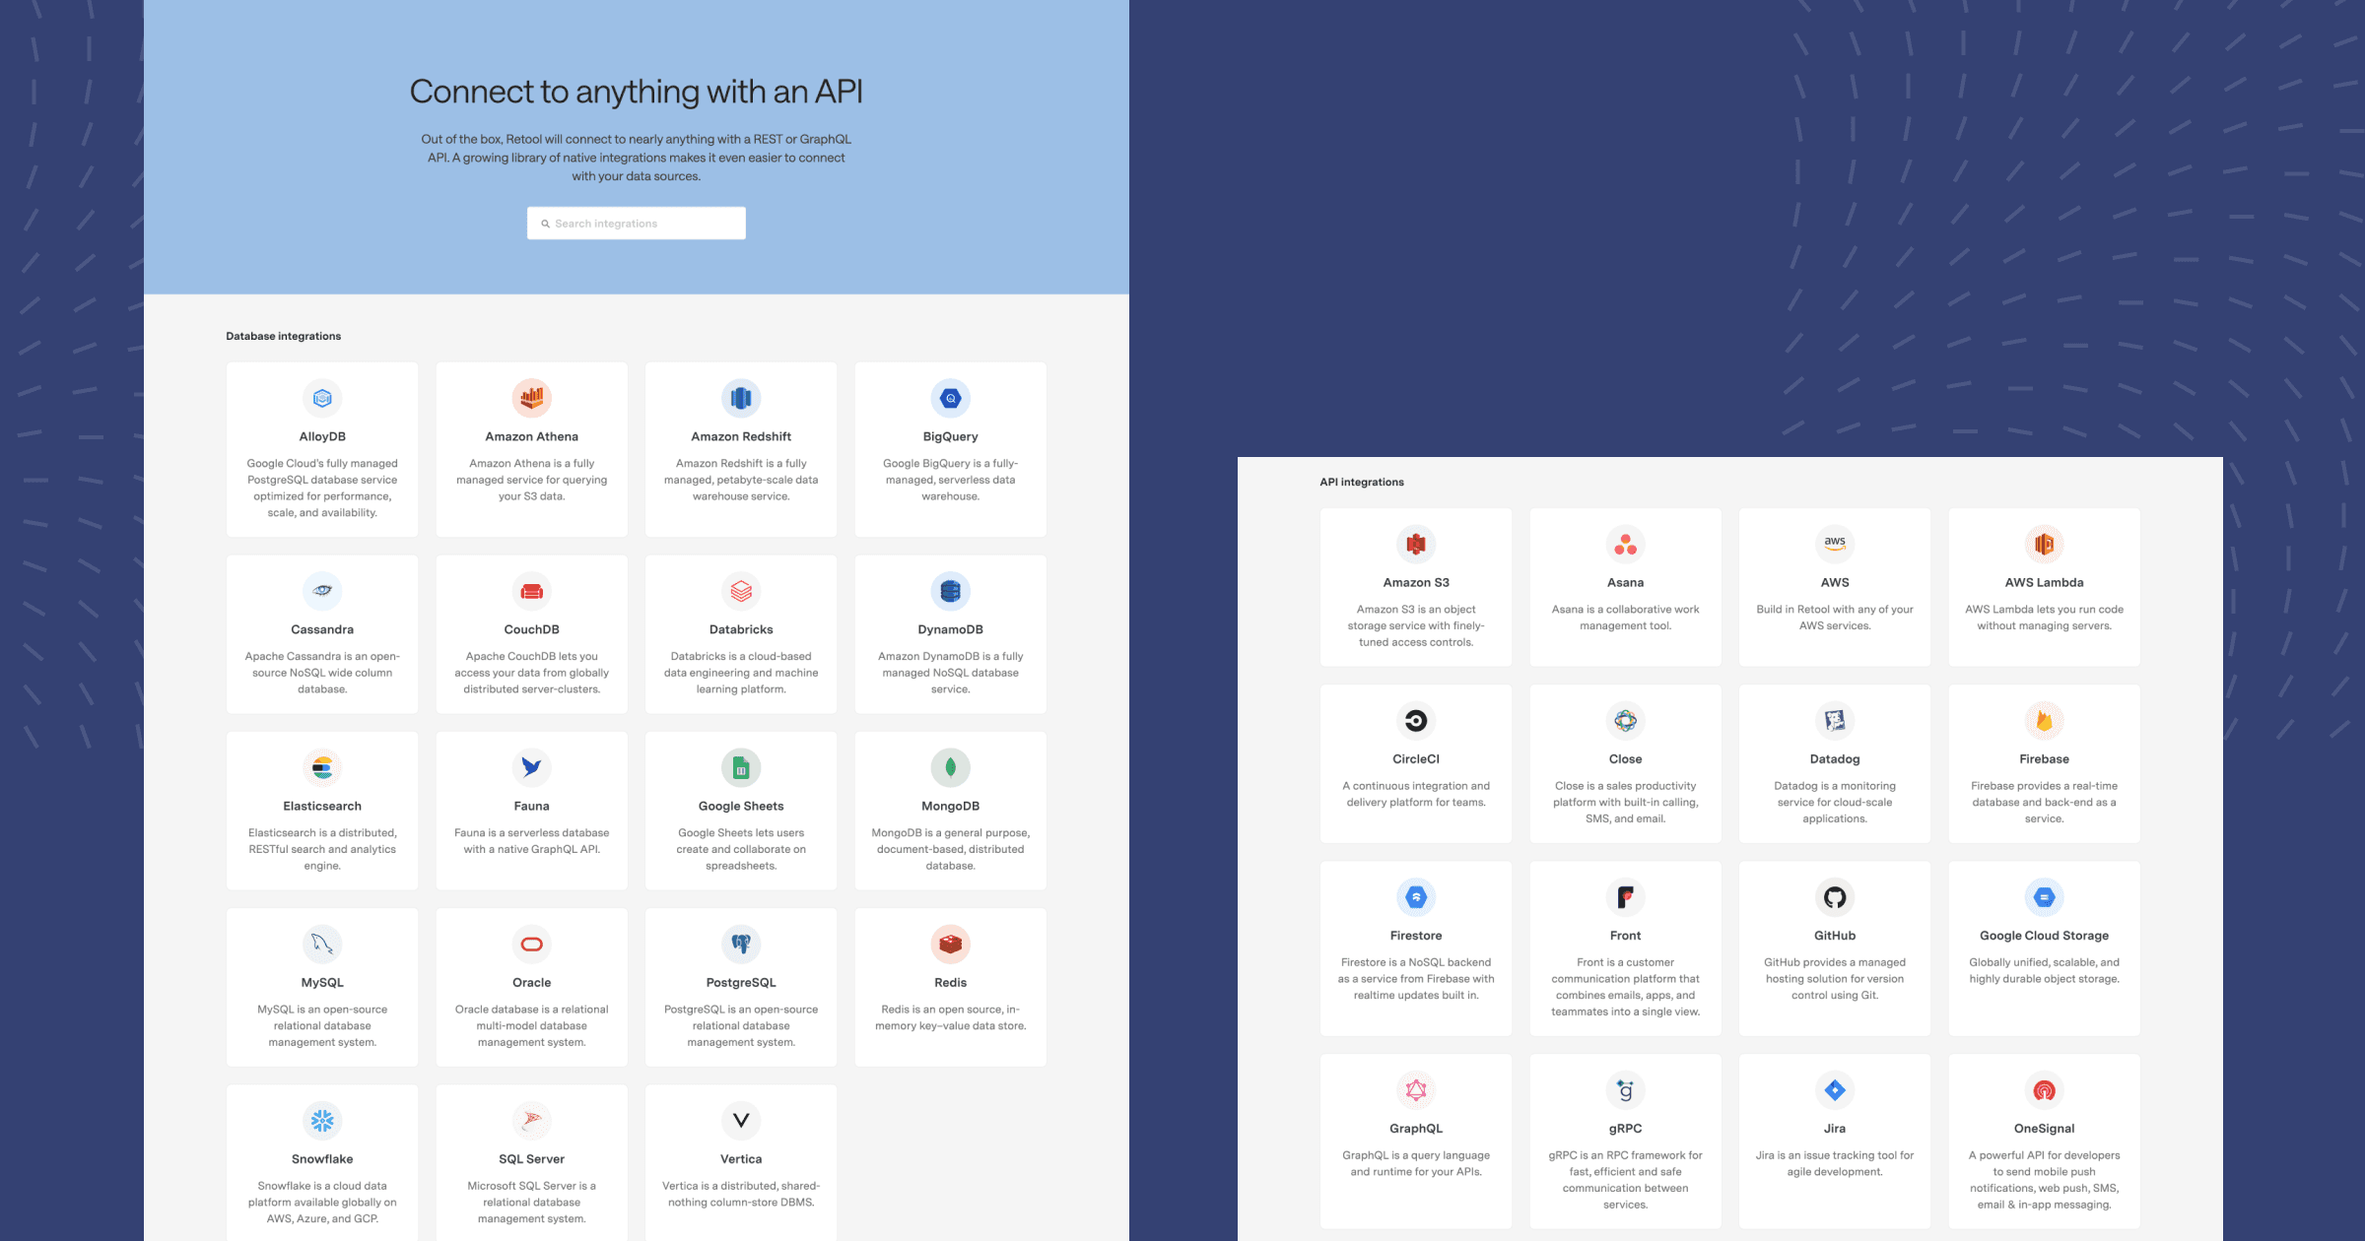Open the BigQuery integration card

(950, 448)
